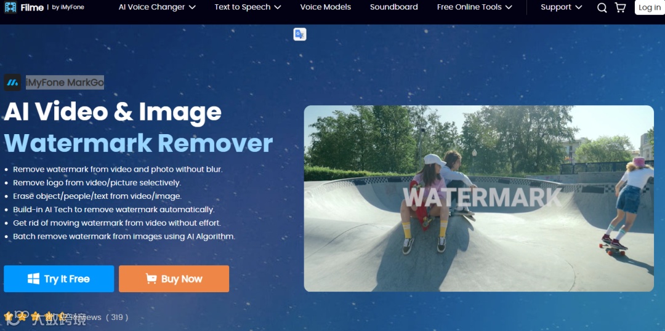
Task: Click the Windows icon on Try It Free
Action: [33, 279]
